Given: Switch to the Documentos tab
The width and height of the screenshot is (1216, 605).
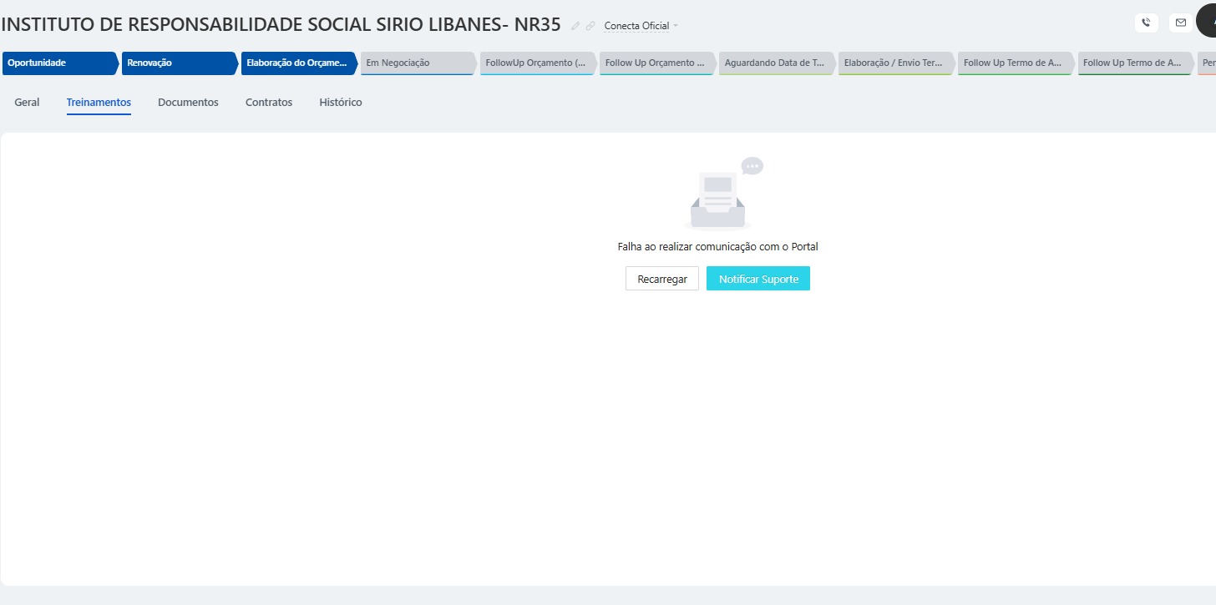Looking at the screenshot, I should coord(188,103).
